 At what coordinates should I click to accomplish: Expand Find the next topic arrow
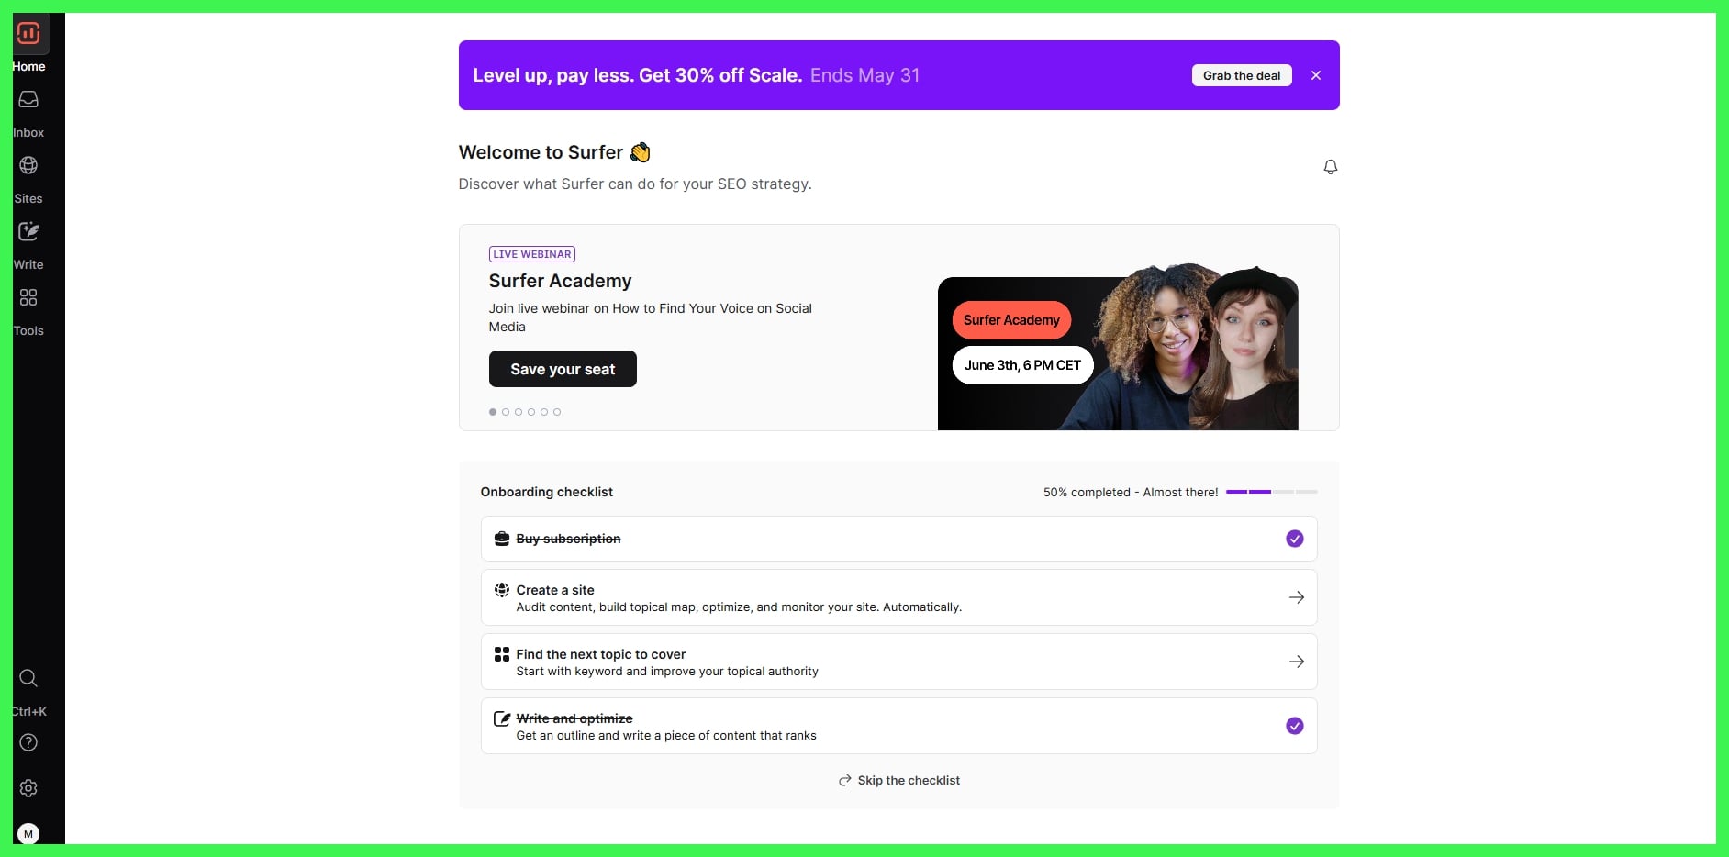click(x=1296, y=662)
